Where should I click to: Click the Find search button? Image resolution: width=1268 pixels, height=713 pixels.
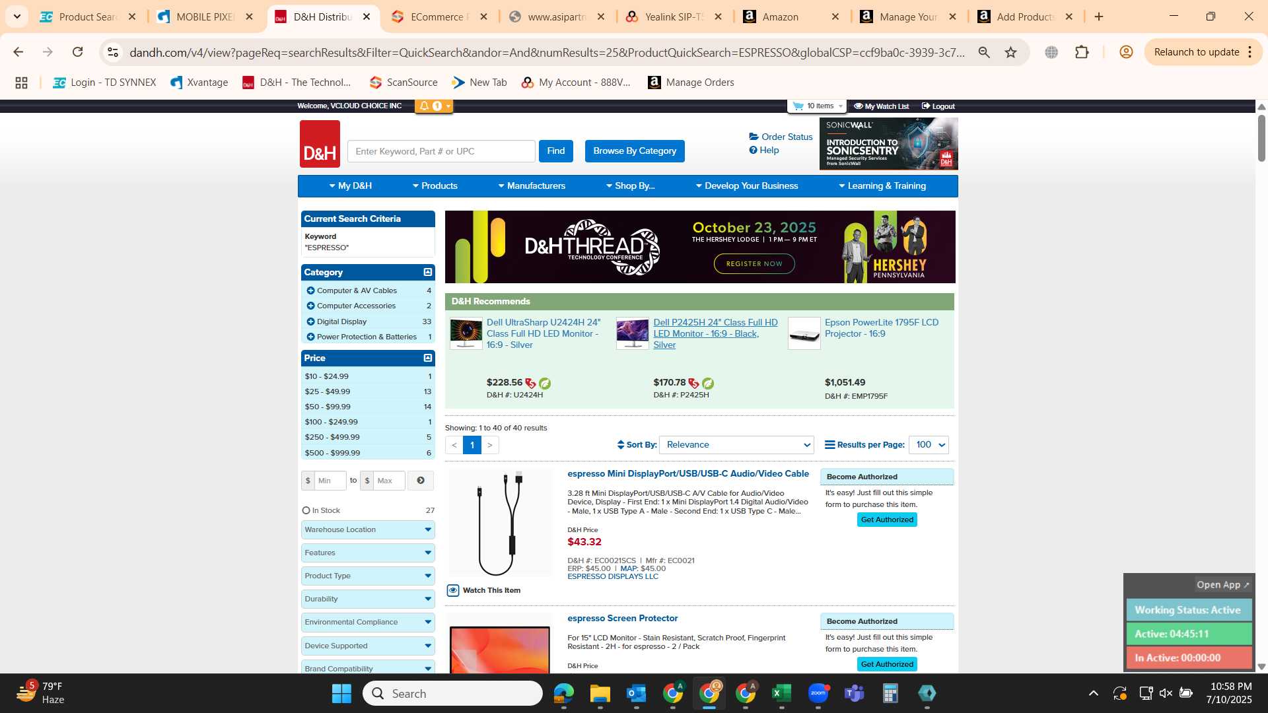556,151
